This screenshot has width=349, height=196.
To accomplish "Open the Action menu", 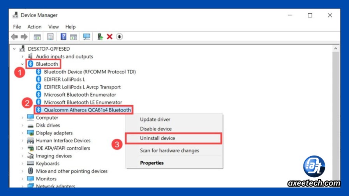I will (34, 27).
